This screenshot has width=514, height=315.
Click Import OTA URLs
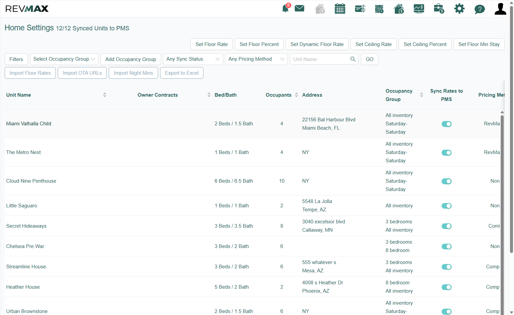(x=82, y=73)
